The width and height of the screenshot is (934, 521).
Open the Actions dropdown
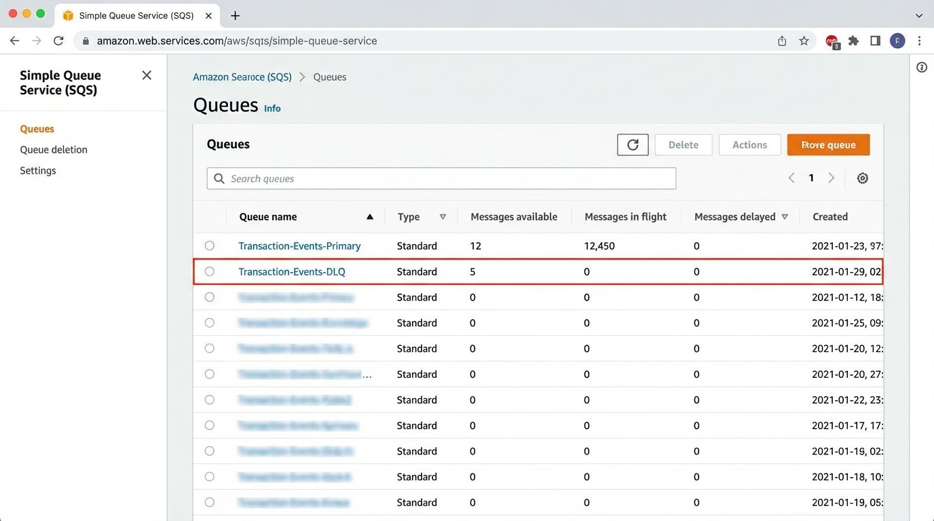(749, 144)
